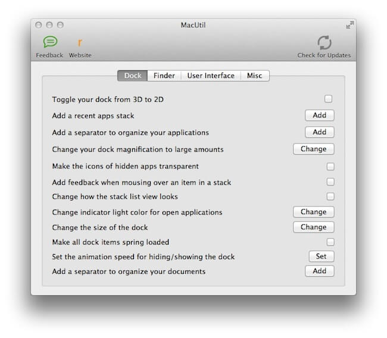
Task: Check Make the icons of hidden apps transparent
Action: 330,166
